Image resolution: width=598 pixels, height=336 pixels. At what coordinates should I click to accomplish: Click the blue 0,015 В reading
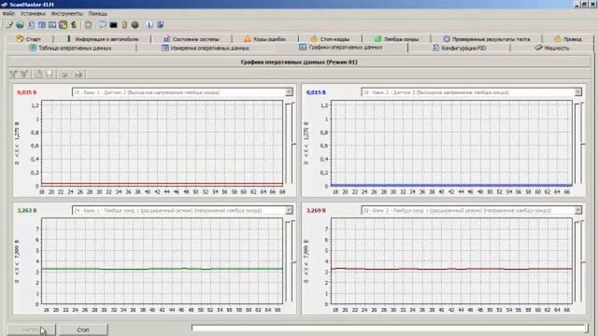tap(316, 92)
